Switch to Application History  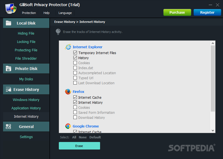pos(26,108)
